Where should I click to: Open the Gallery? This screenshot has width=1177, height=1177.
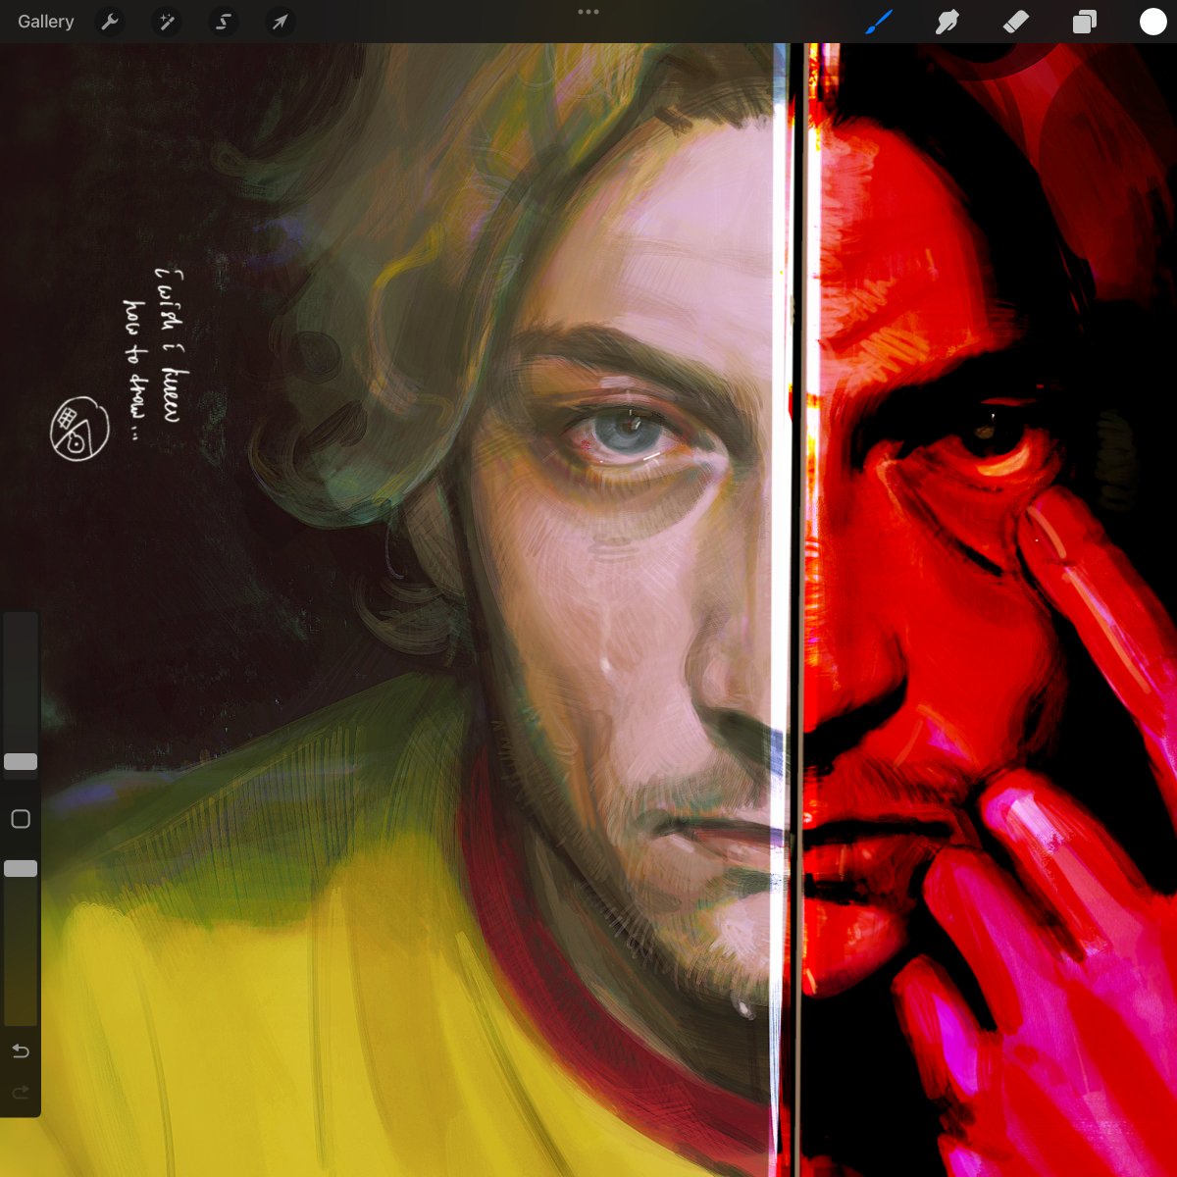pos(45,22)
